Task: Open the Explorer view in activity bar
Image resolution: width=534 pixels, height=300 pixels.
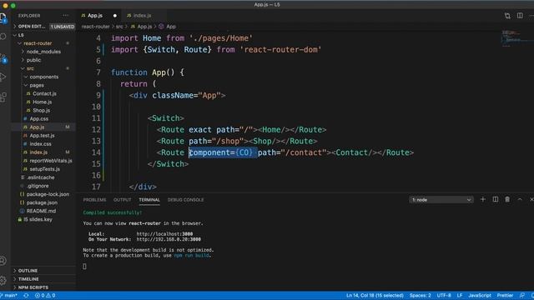Action: [x=3, y=17]
